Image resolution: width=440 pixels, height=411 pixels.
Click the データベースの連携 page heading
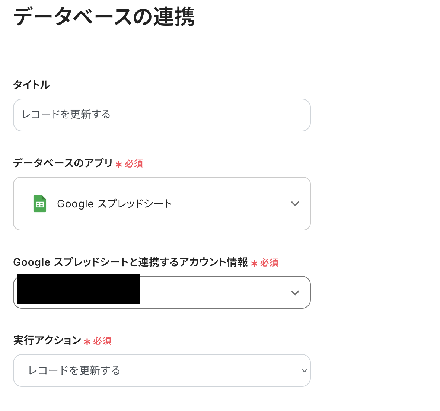104,17
